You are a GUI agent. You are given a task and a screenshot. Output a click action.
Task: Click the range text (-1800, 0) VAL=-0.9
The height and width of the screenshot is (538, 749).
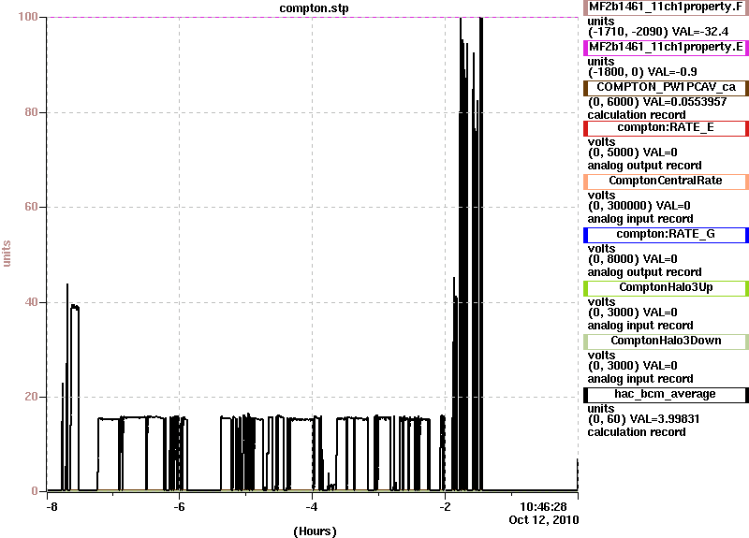(x=642, y=72)
